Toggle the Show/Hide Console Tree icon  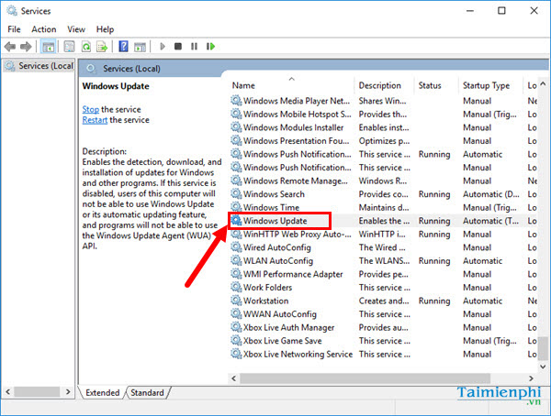(x=48, y=47)
